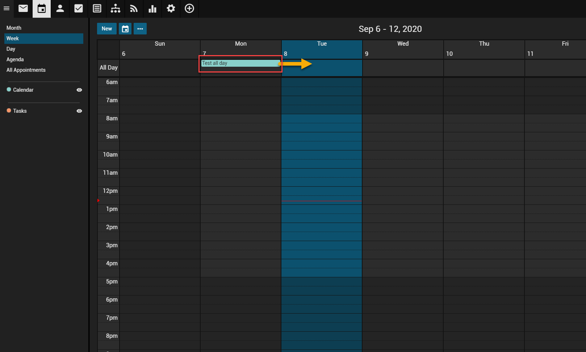Toggle visibility of Tasks calendar
Screen dimensions: 586x352
click(79, 111)
